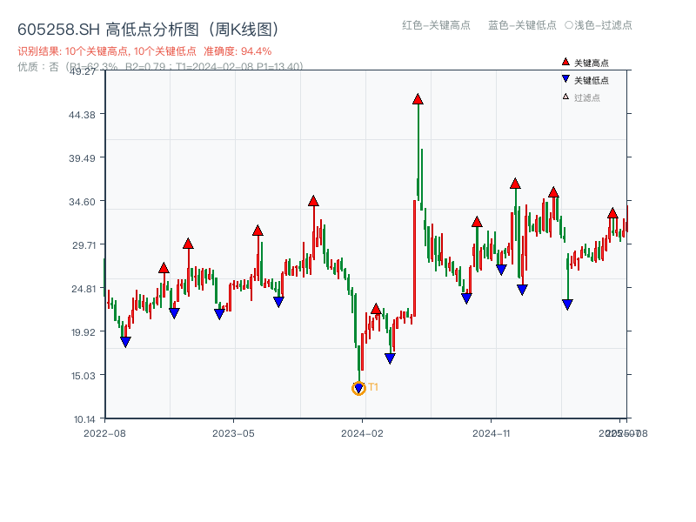Click the orange T1 label text

pyautogui.click(x=373, y=387)
